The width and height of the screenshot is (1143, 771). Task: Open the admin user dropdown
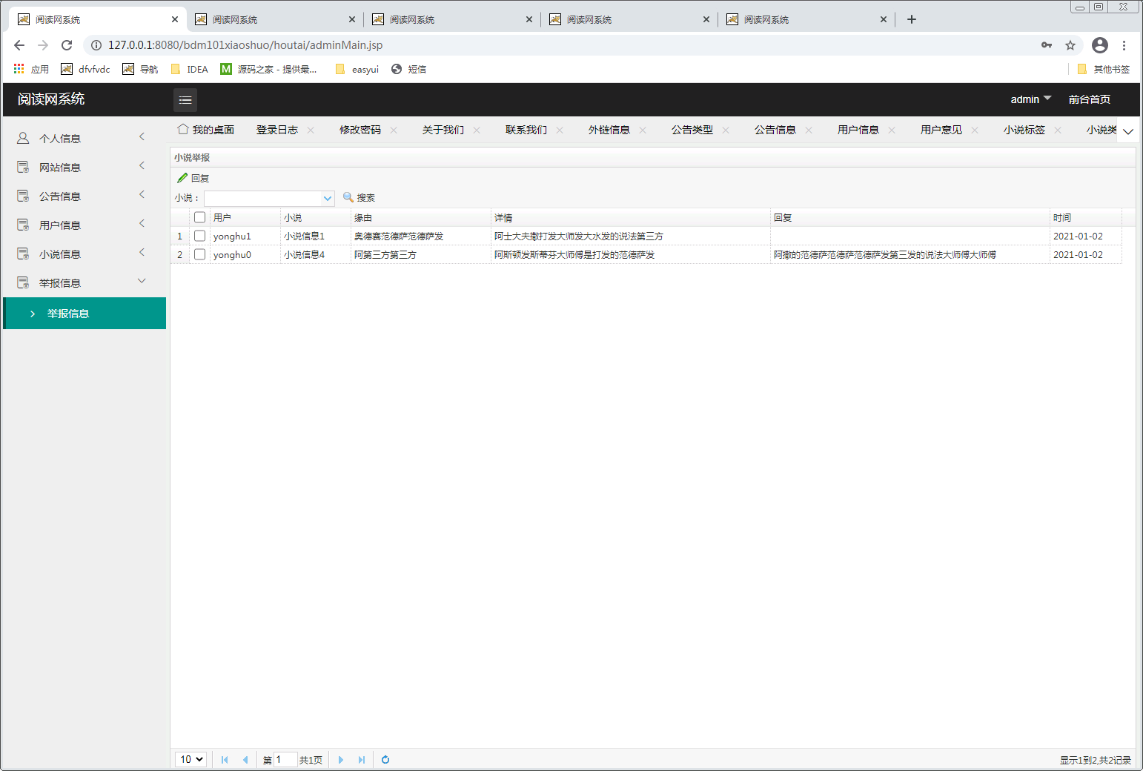(1030, 99)
